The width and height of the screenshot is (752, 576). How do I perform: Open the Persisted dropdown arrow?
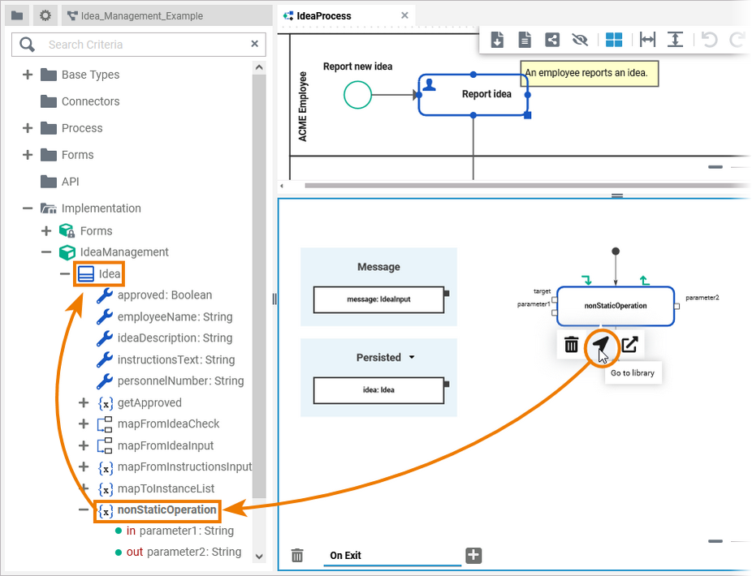pos(412,358)
